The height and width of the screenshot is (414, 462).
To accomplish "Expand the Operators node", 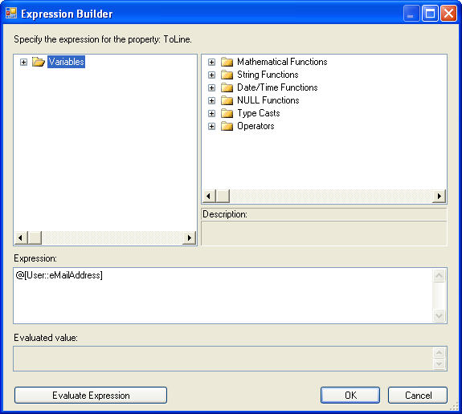I will (211, 126).
